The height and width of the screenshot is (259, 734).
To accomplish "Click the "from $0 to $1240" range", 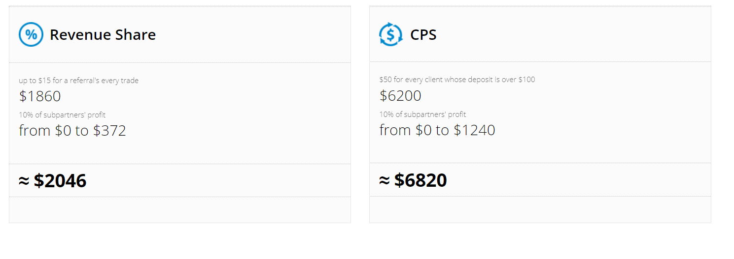I will 437,130.
